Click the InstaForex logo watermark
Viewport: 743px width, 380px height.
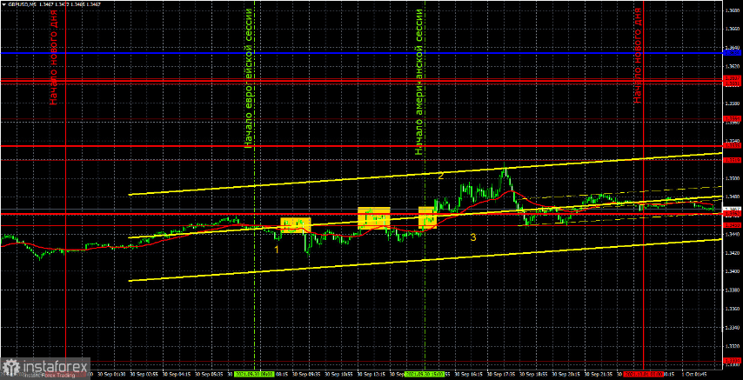tap(45, 367)
